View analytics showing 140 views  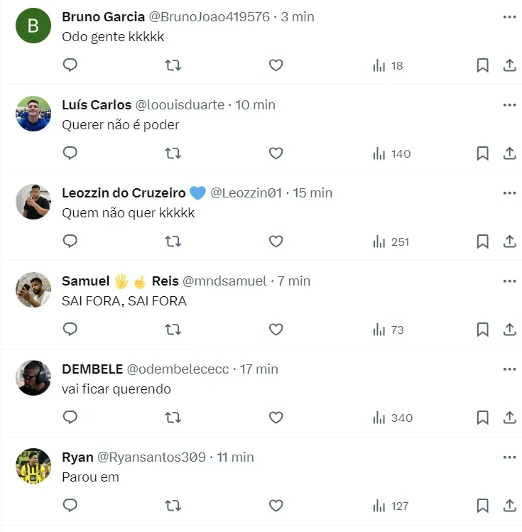(392, 153)
